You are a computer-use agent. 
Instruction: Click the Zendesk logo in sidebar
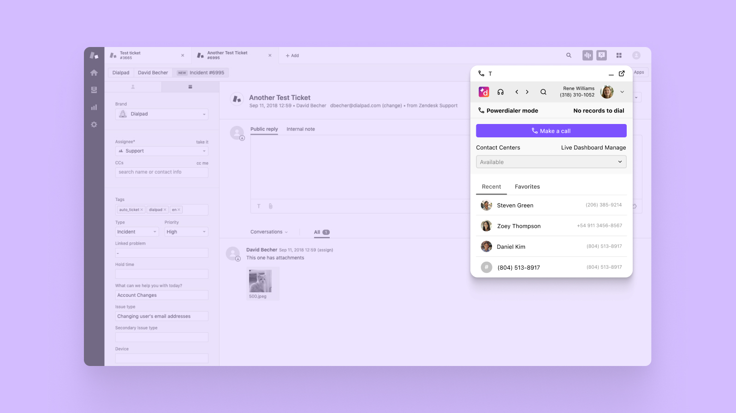[94, 55]
